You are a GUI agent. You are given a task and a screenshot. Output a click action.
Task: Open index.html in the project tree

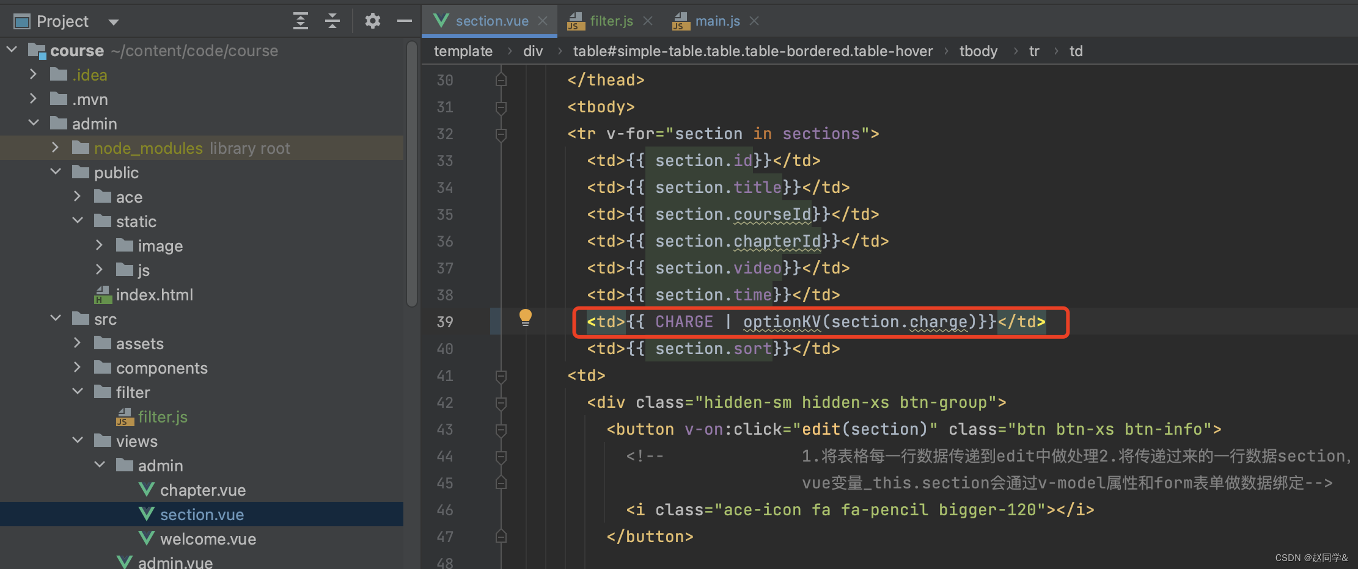pos(154,295)
